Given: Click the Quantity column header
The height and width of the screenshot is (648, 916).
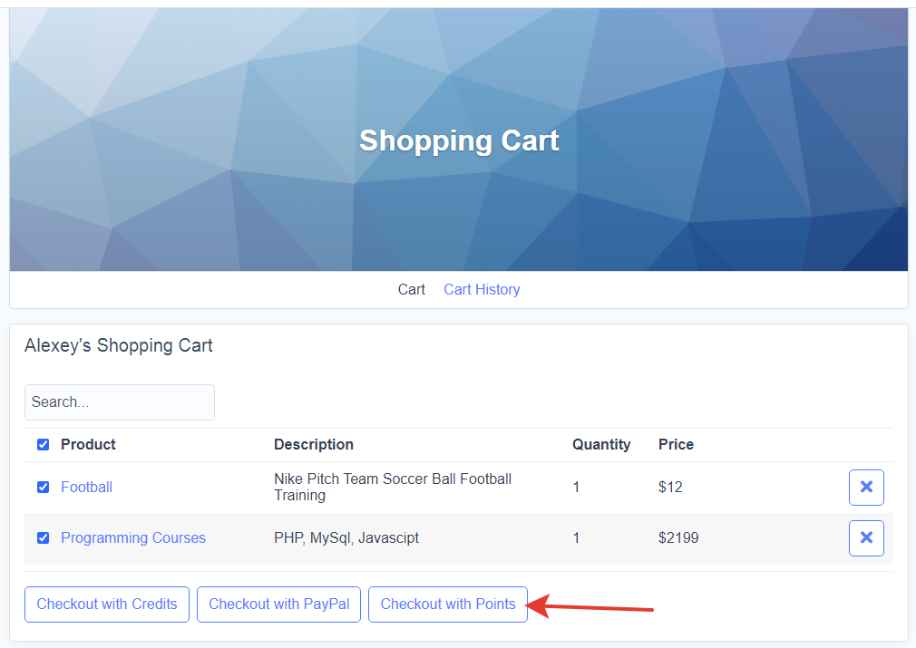Looking at the screenshot, I should tap(601, 444).
